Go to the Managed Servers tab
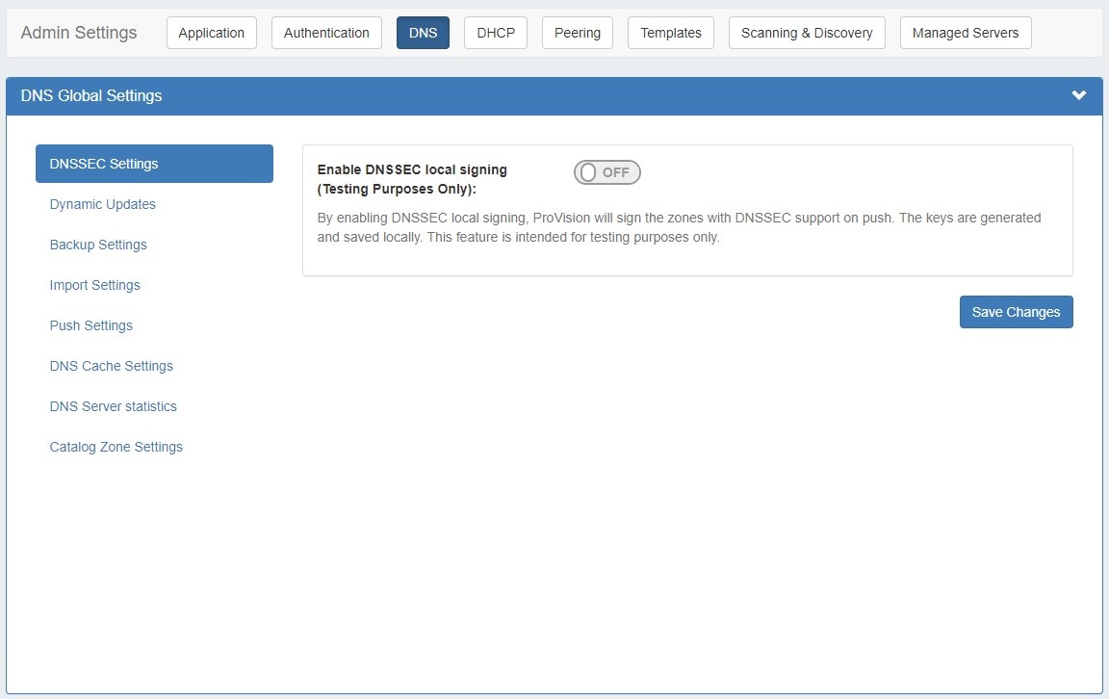The width and height of the screenshot is (1109, 699). point(966,33)
